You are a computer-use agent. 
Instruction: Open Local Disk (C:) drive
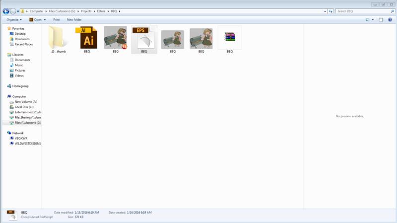point(24,107)
